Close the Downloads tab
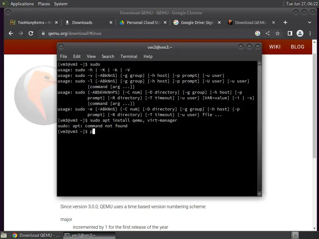Screen dimensions: 319x239 pyautogui.click(x=111, y=22)
